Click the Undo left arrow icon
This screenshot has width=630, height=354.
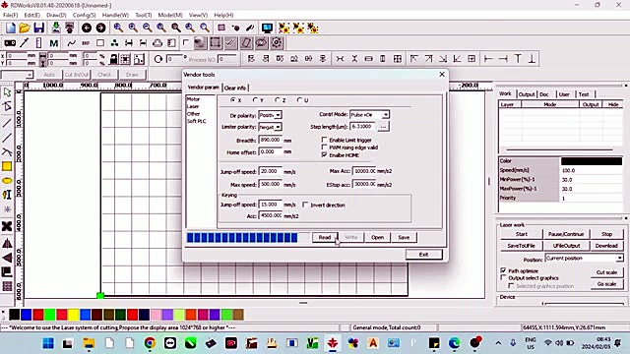pos(87,28)
